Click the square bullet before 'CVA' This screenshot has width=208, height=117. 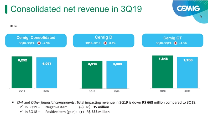[13, 102]
